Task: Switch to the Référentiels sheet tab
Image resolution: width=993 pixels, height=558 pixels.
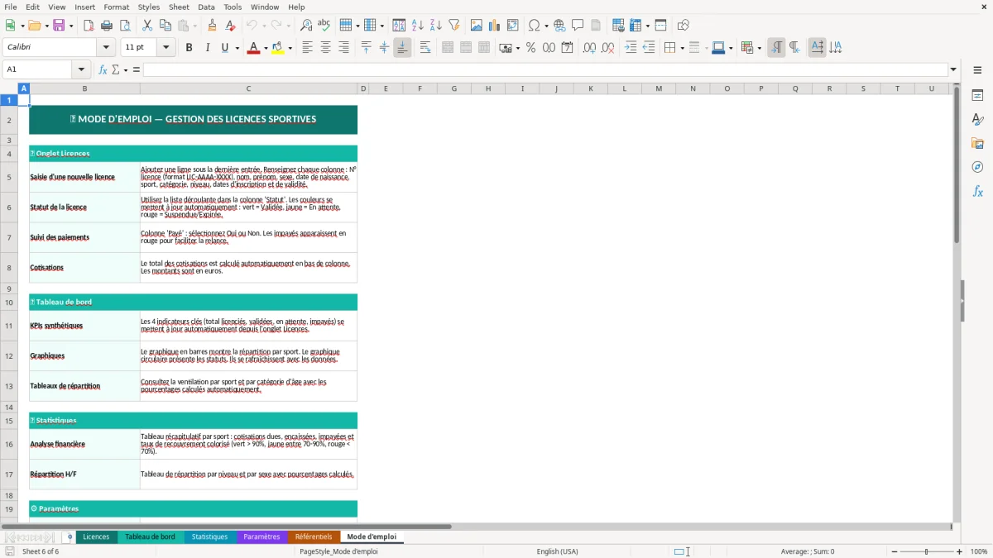Action: [x=314, y=537]
